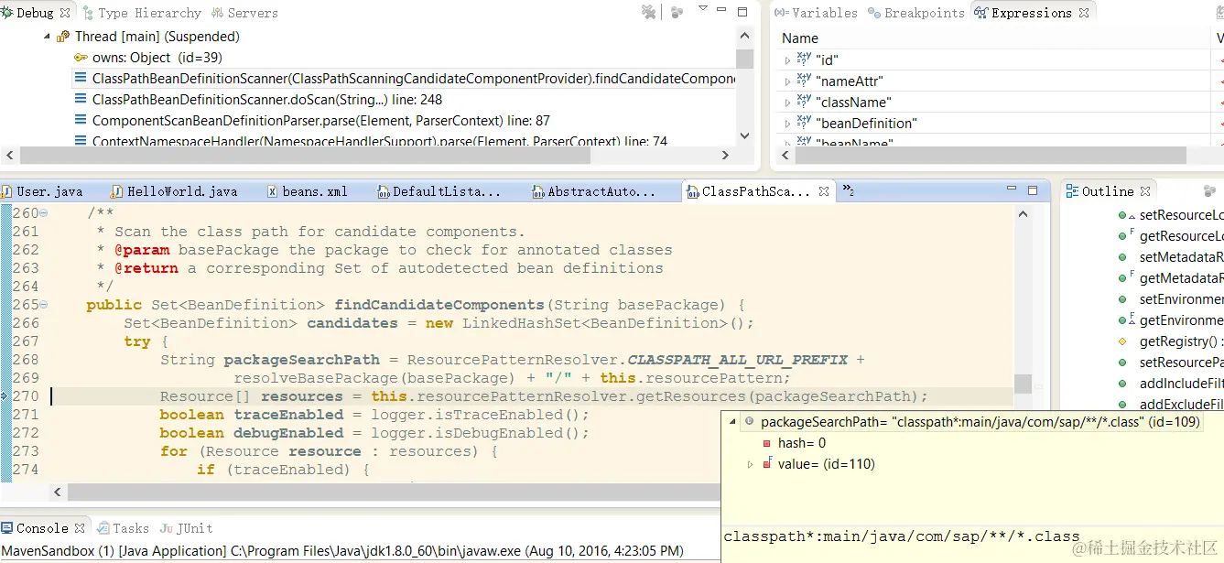Open the beans.xml editor tab

[308, 191]
